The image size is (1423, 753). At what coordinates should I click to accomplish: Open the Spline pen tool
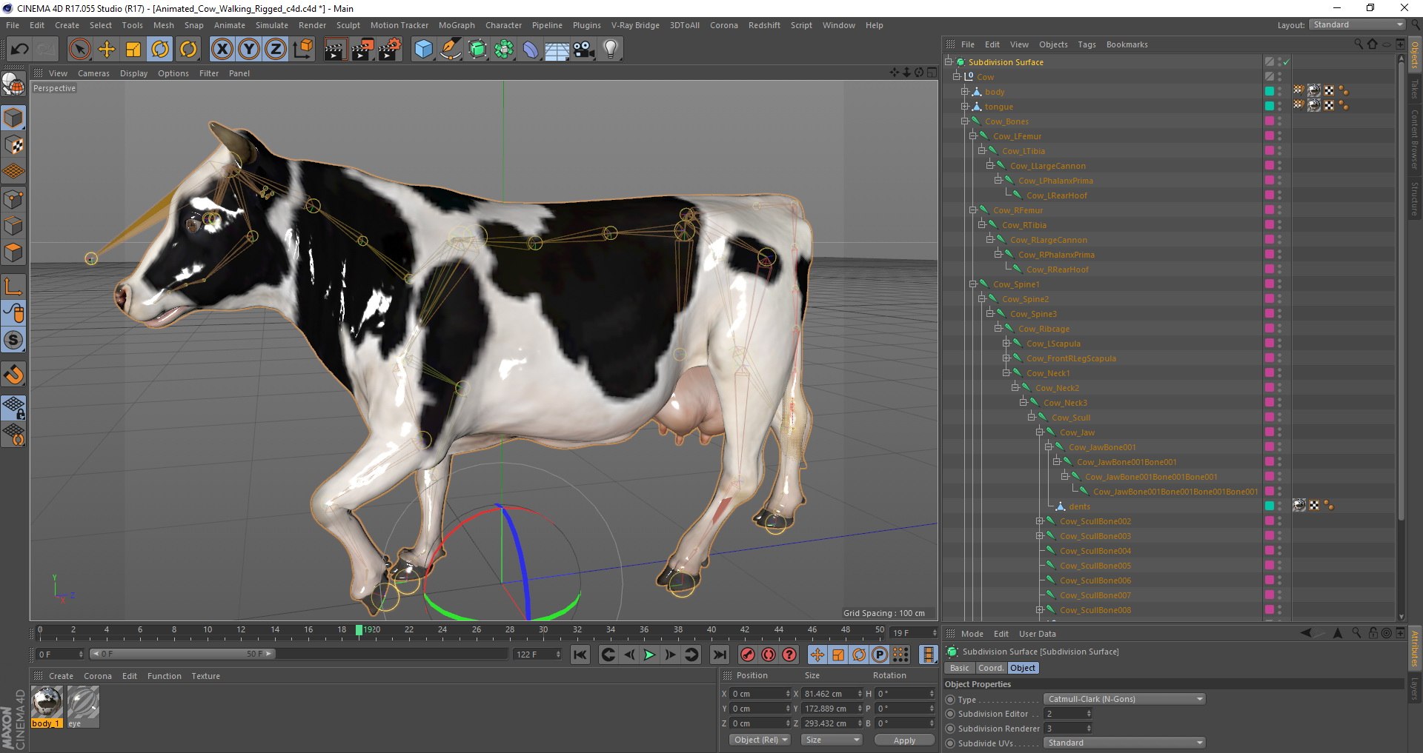coord(450,50)
